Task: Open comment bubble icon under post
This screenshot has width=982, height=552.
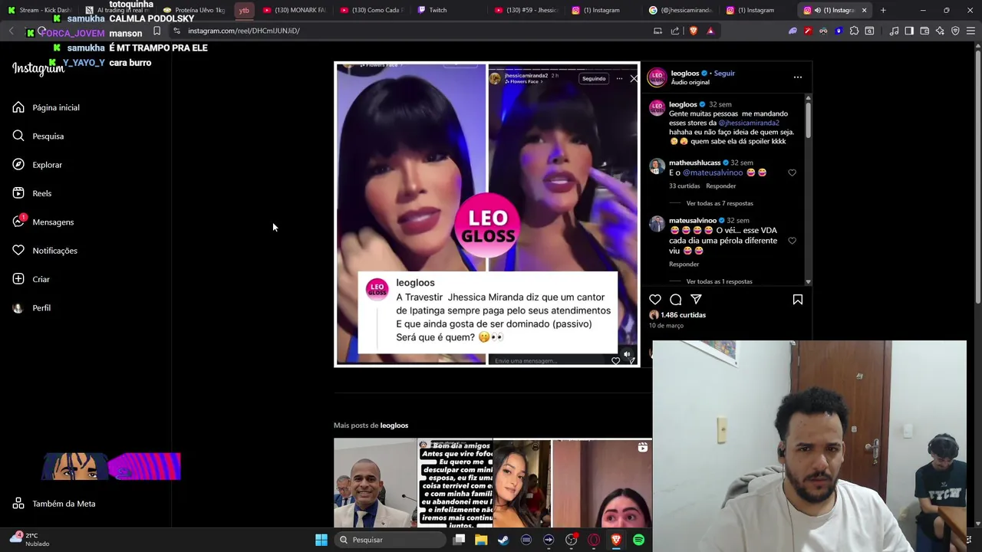Action: (676, 300)
